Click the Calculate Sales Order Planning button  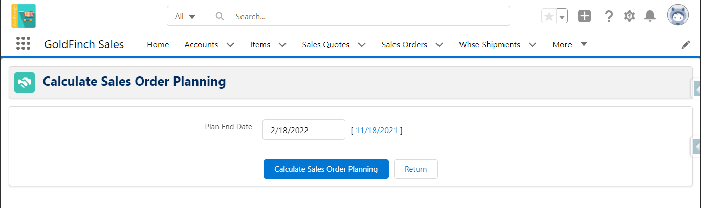326,169
